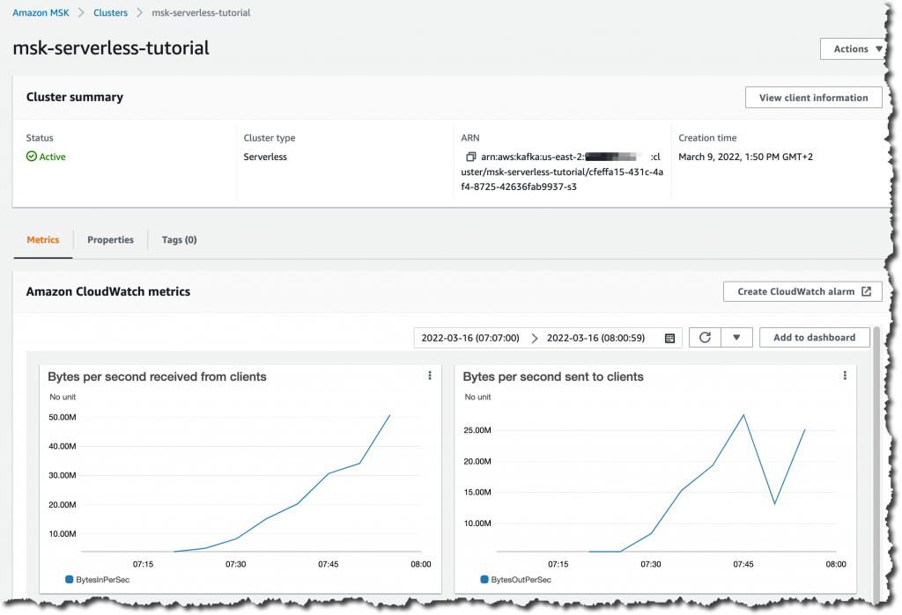Navigate to Clusters via the breadcrumb link

point(110,12)
